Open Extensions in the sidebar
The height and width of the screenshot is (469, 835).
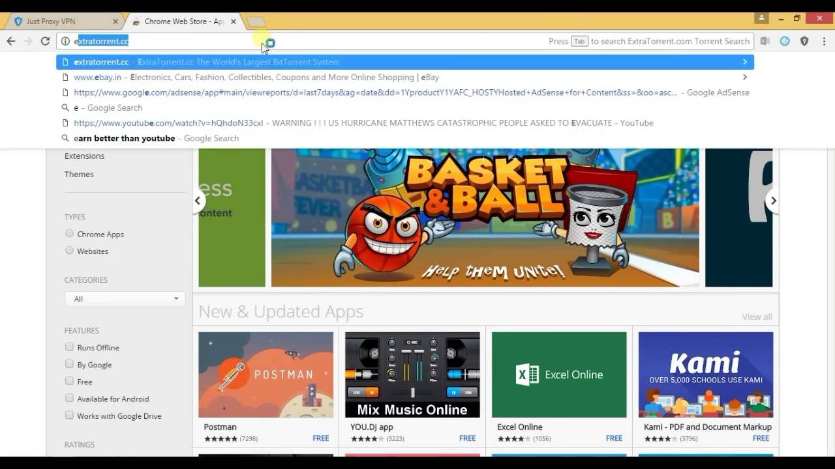pos(84,156)
